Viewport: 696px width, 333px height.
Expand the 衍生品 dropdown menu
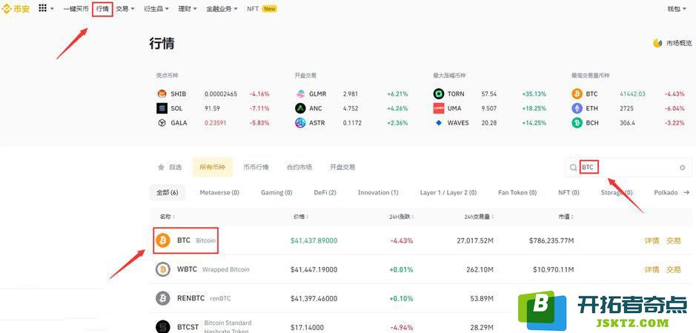[156, 8]
